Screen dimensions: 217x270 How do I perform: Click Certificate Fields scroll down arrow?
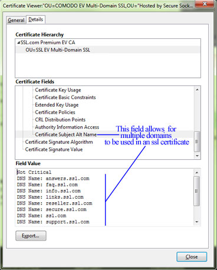pyautogui.click(x=197, y=156)
